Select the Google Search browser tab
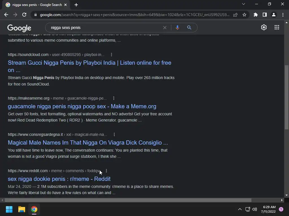 click(x=36, y=5)
